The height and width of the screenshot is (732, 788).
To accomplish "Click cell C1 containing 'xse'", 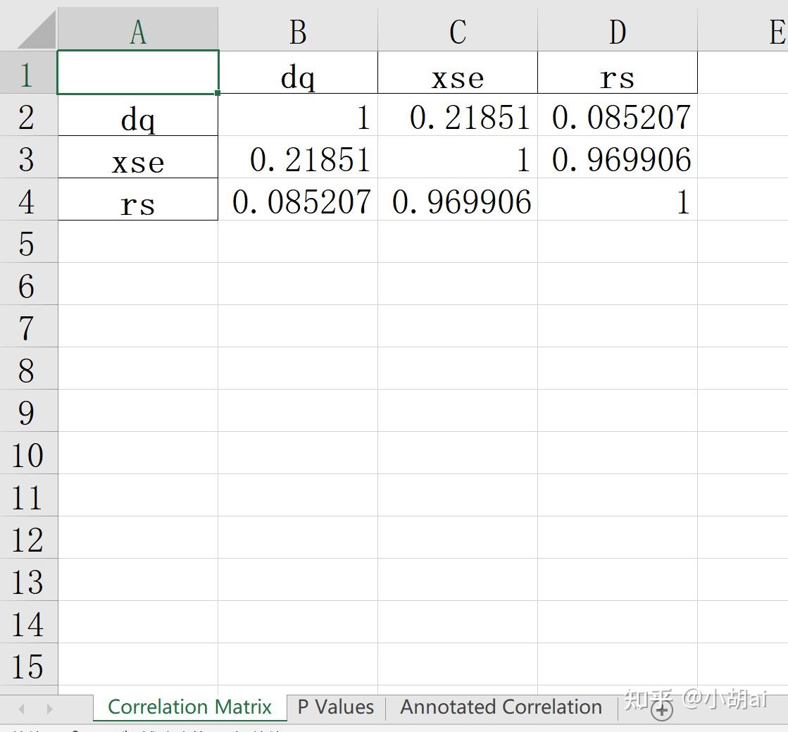I will (x=458, y=73).
